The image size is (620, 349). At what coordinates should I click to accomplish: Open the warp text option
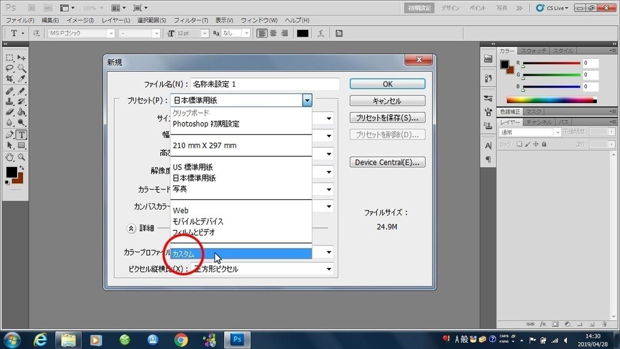coord(321,33)
